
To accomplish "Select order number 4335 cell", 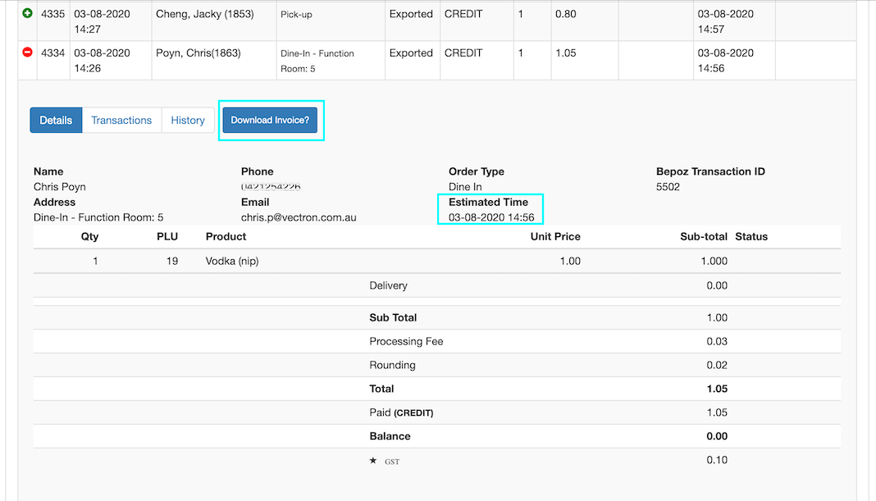I will tap(52, 14).
